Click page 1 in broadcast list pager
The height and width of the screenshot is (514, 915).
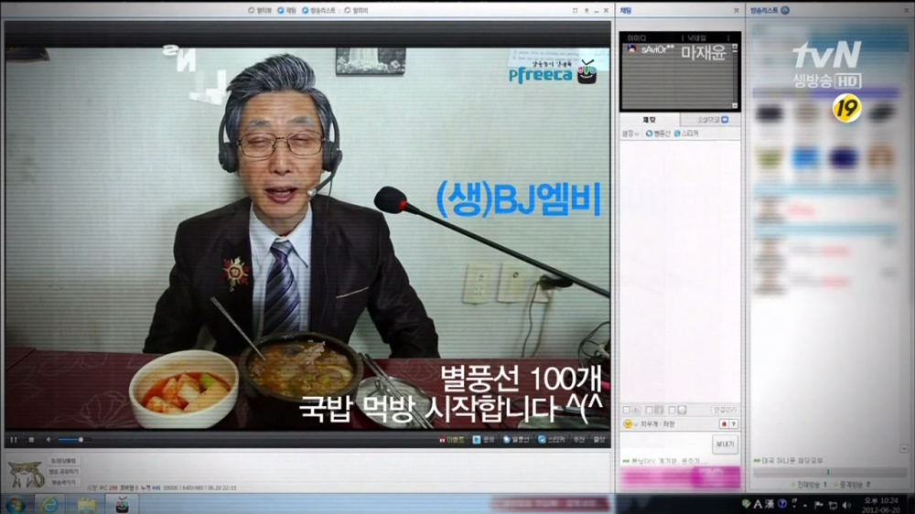point(827,473)
